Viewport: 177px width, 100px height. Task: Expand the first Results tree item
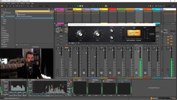click(16, 15)
